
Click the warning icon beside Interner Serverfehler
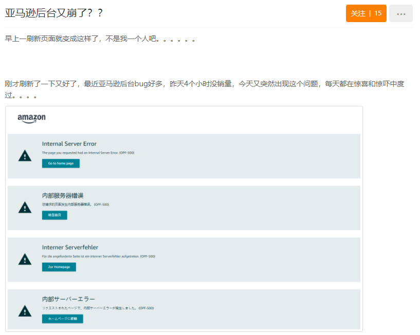click(x=25, y=259)
